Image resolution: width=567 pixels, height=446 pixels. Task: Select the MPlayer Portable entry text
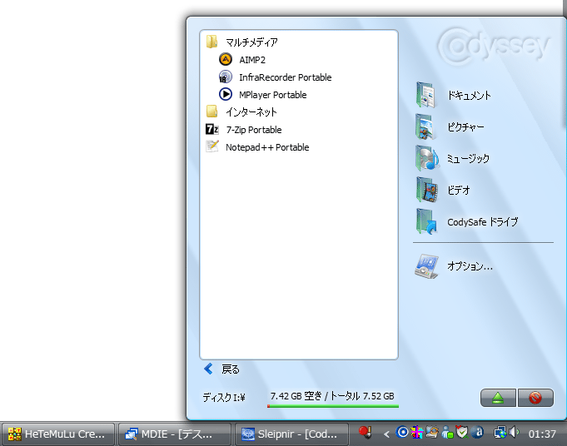272,95
